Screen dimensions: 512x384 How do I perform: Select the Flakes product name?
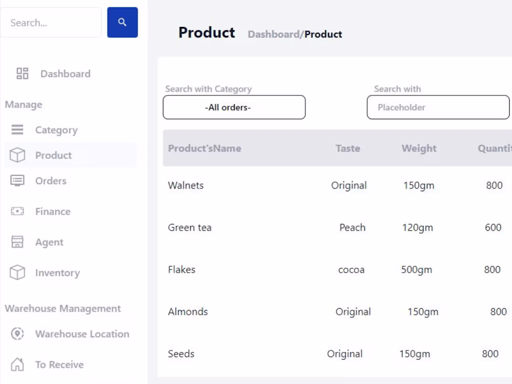(x=182, y=269)
